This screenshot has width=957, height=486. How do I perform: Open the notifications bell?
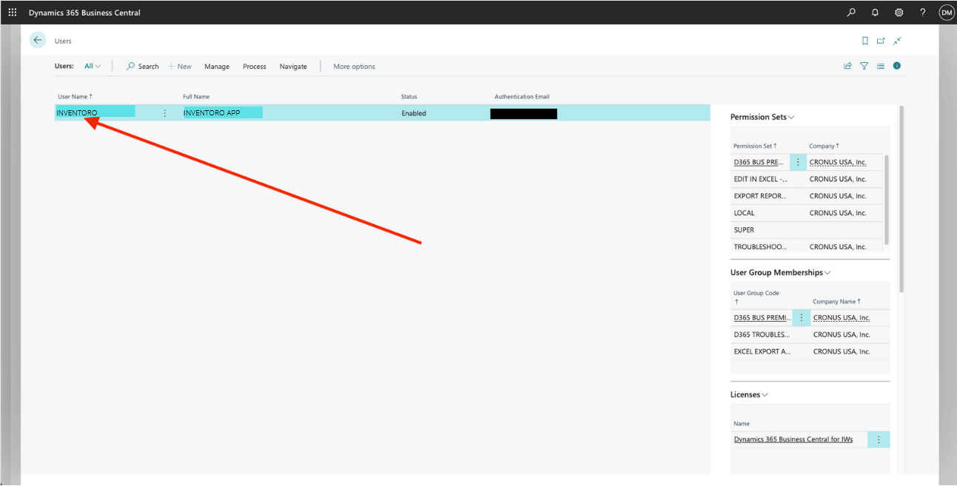coord(875,13)
